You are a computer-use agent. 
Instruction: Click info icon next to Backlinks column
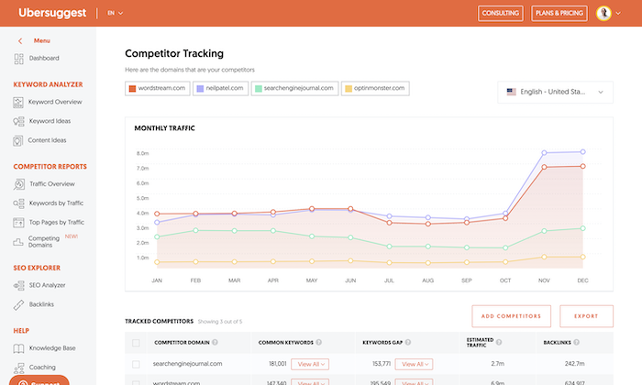[x=577, y=343]
